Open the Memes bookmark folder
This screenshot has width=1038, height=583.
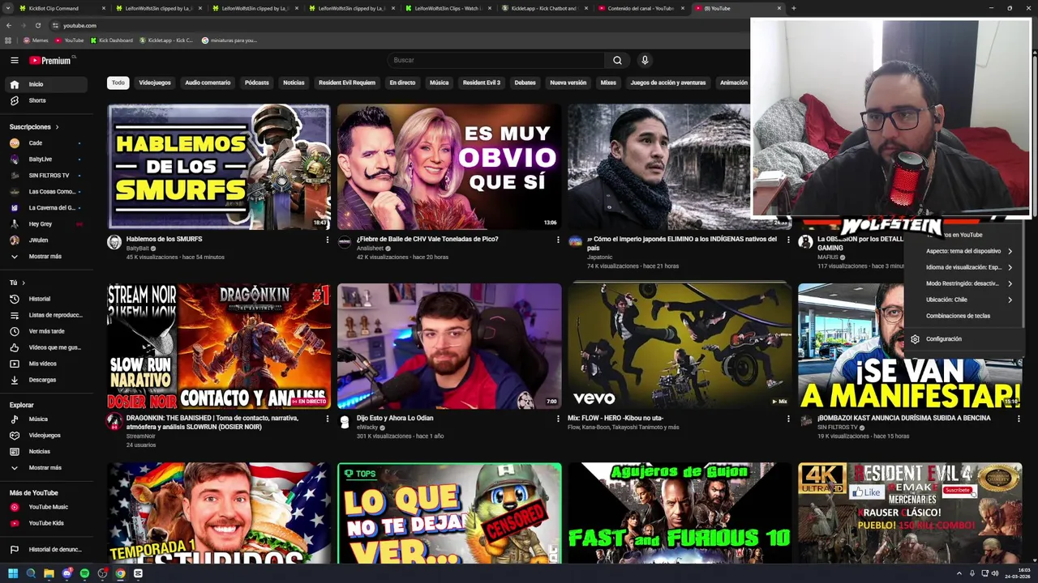pos(36,40)
